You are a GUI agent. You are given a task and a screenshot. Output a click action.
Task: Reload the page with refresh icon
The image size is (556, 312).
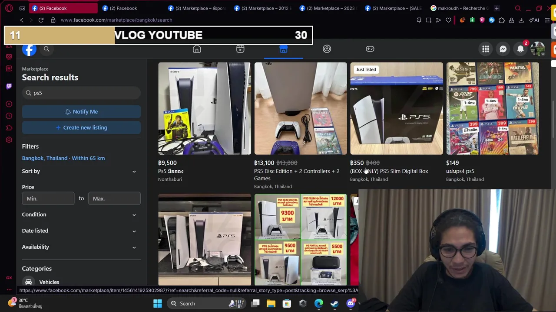pyautogui.click(x=41, y=20)
